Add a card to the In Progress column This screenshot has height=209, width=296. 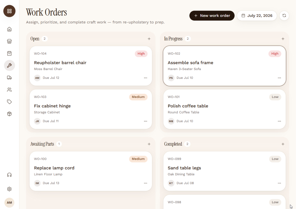[x=283, y=39]
